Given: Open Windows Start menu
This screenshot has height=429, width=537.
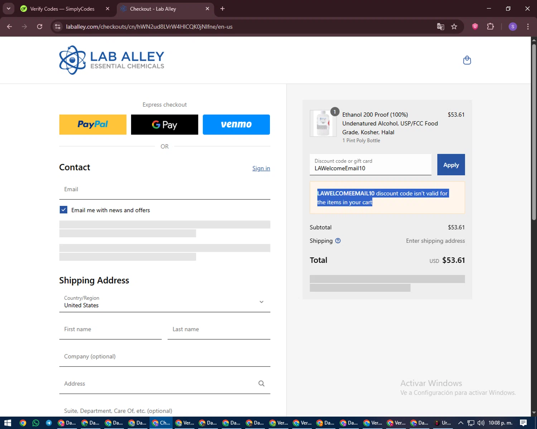Looking at the screenshot, I should 8,423.
